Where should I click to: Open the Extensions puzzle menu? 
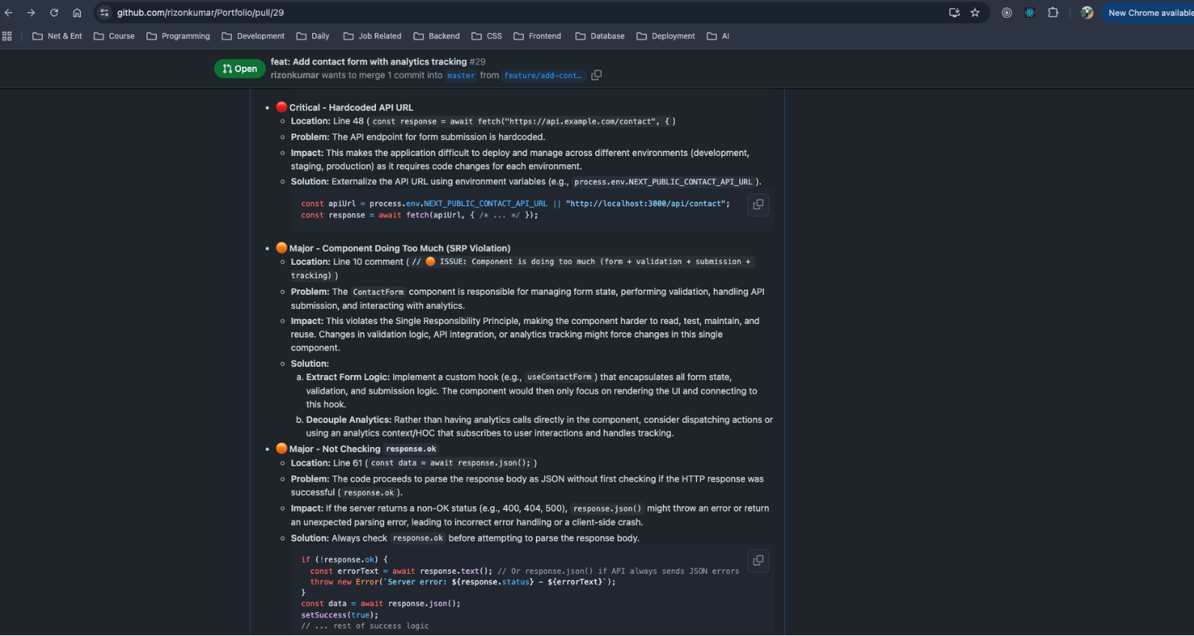coord(1053,13)
